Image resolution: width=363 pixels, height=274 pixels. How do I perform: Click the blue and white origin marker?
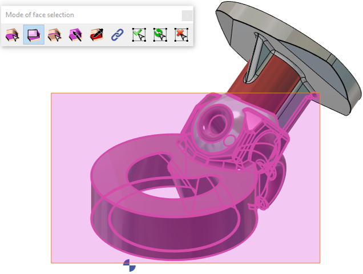click(130, 265)
